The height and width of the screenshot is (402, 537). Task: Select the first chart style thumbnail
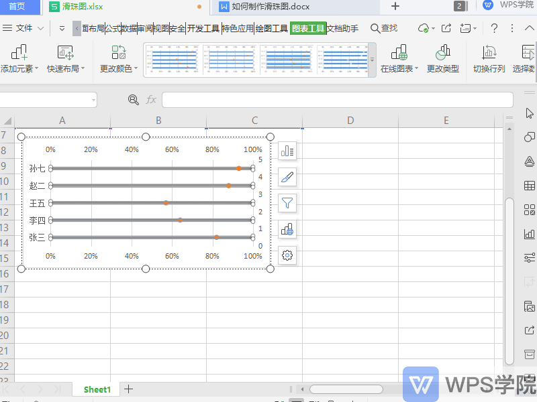173,60
